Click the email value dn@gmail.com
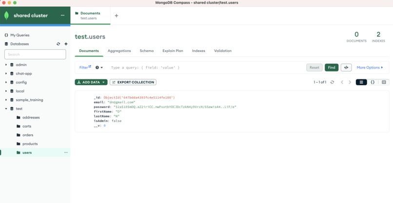Screen dimensions: 393x203 121,102
